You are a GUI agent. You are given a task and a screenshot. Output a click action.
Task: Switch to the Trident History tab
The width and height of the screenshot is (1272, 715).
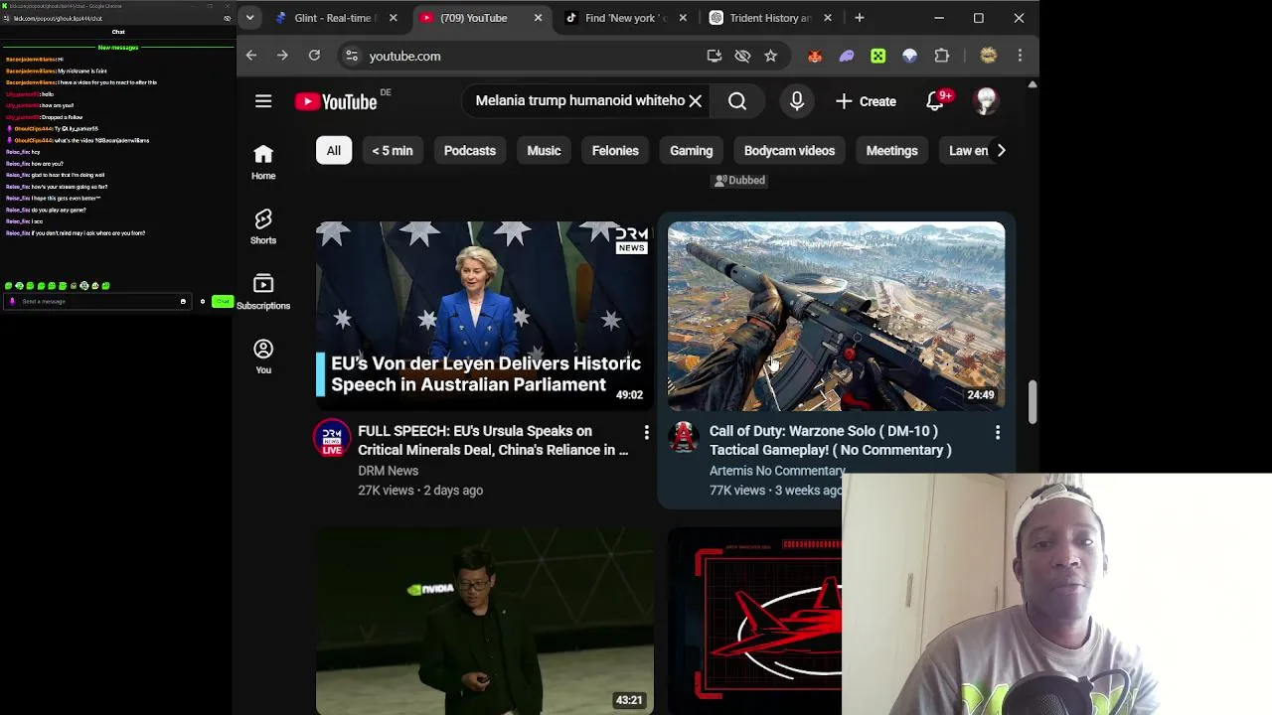pyautogui.click(x=771, y=18)
